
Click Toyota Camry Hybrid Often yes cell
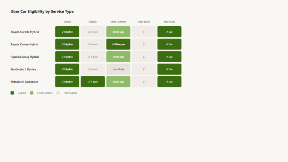pos(118,44)
